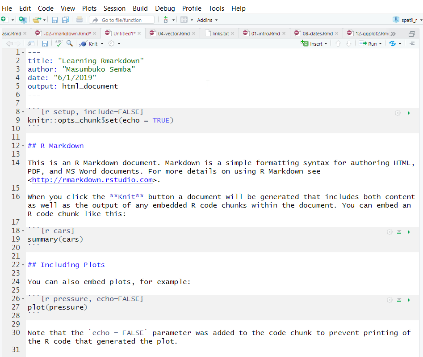The height and width of the screenshot is (357, 423).
Task: Click the spell check ABC icon
Action: [x=59, y=43]
